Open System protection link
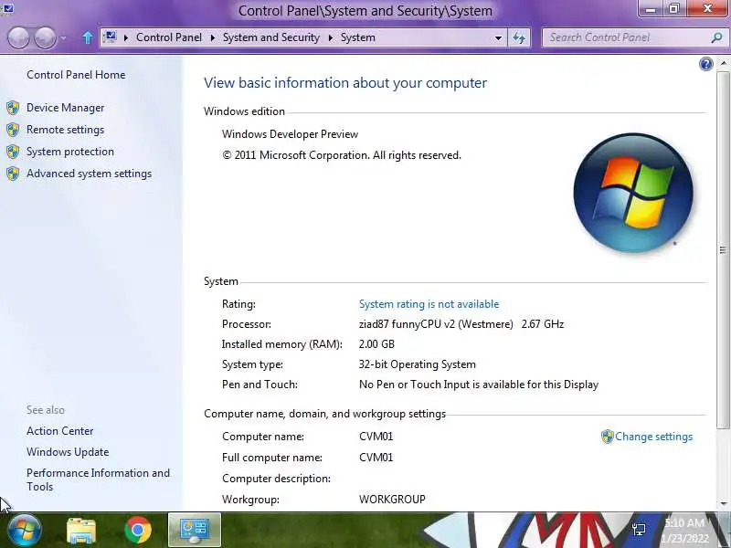The height and width of the screenshot is (548, 731). pos(70,152)
